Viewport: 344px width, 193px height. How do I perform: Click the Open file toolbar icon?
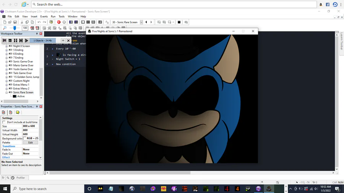(x=10, y=22)
